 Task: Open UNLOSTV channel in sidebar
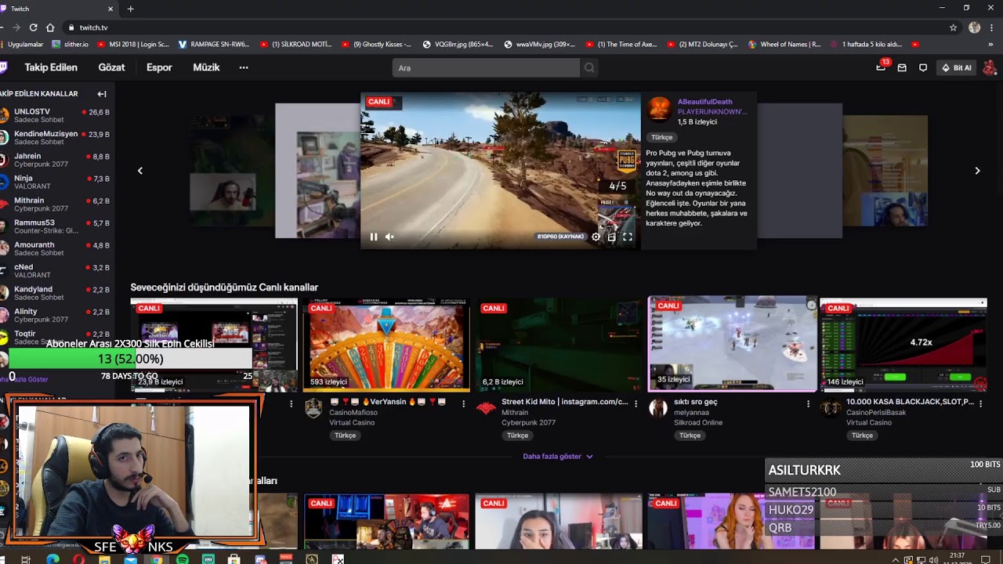pos(56,116)
